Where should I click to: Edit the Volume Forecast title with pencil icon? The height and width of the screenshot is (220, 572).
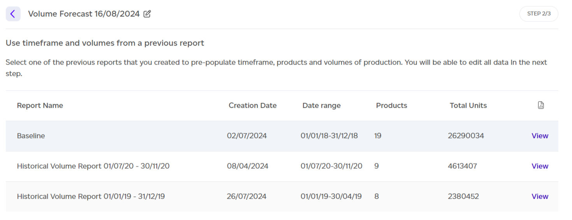147,14
